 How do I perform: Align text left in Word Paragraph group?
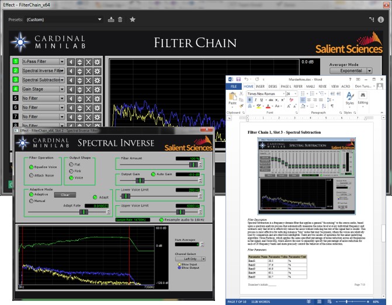pos(303,100)
